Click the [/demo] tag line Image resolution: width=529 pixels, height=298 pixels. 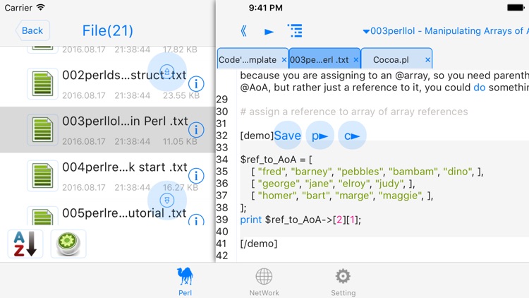tap(259, 244)
